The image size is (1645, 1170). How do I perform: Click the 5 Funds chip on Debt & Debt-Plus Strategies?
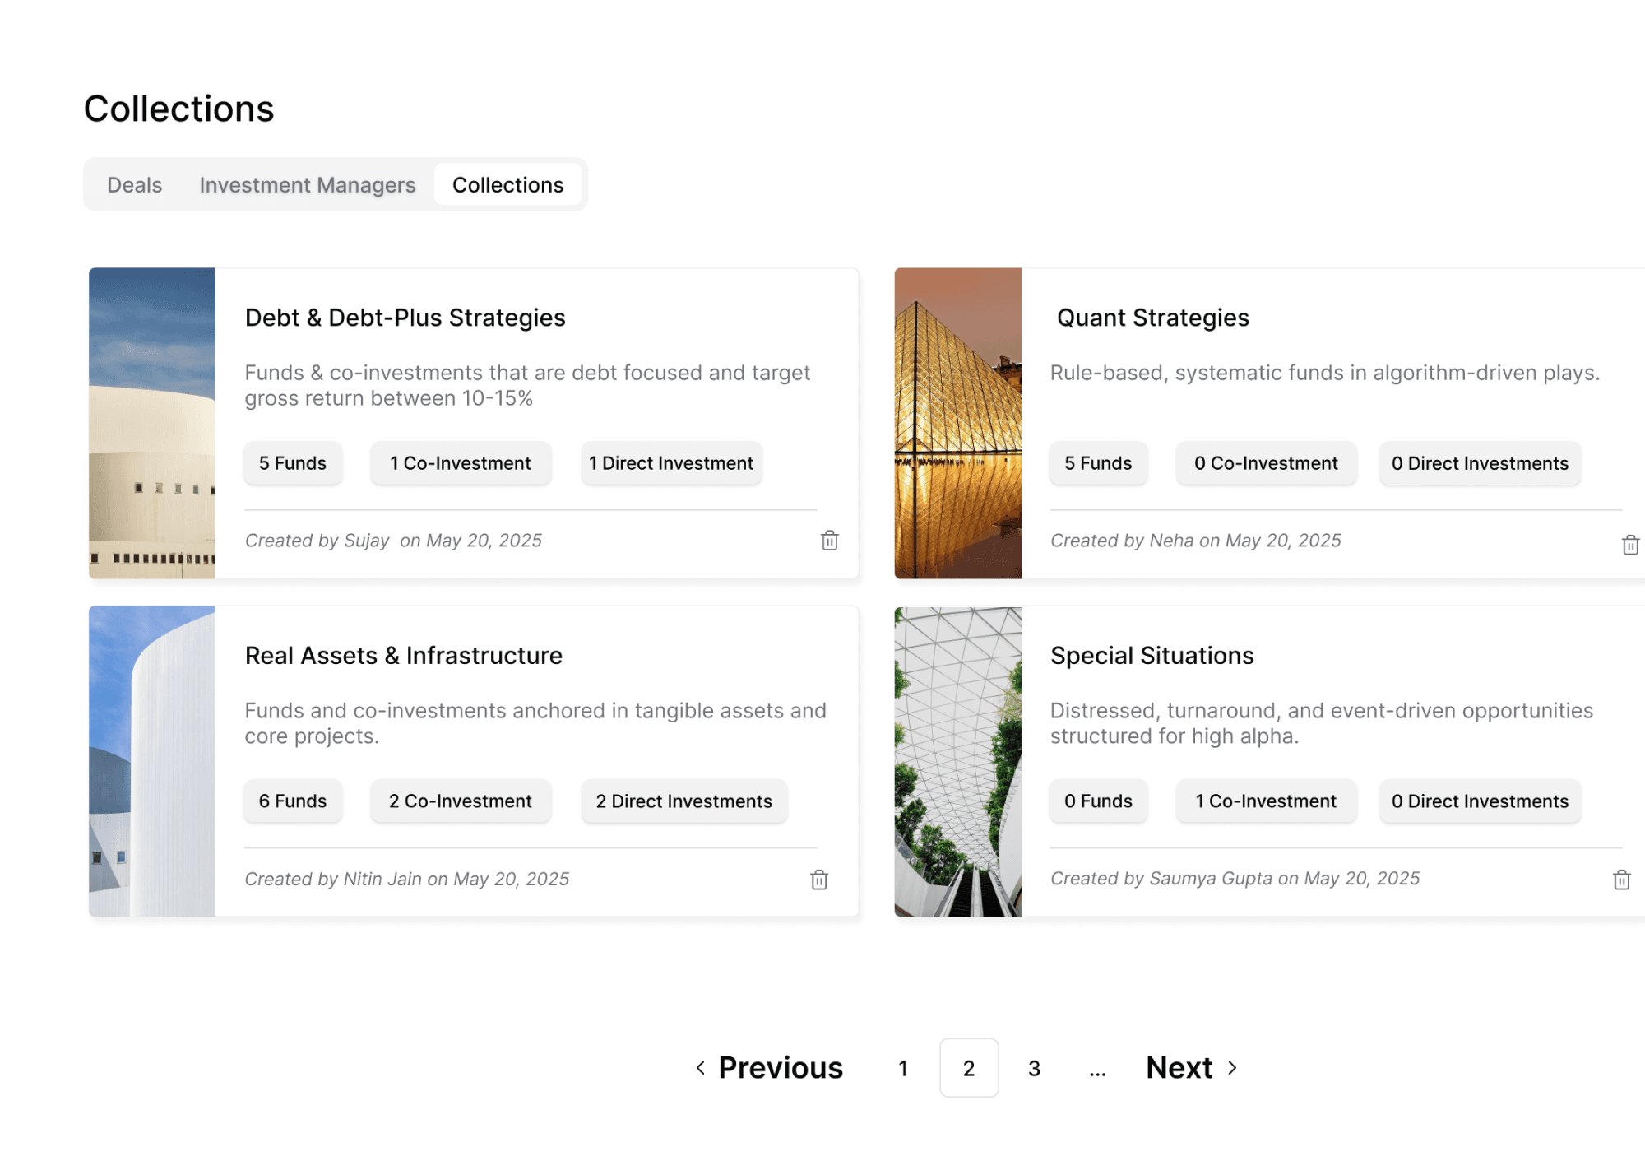click(292, 462)
